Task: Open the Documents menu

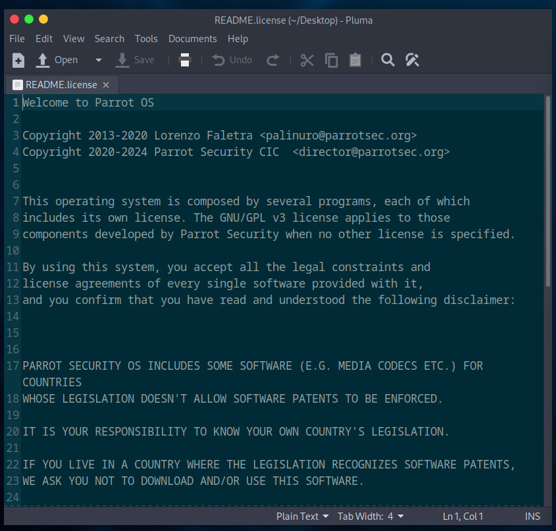Action: click(193, 39)
